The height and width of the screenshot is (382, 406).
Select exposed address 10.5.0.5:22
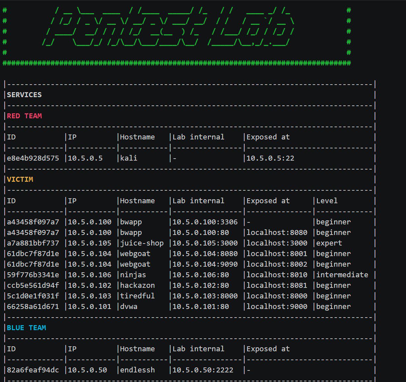(x=270, y=158)
